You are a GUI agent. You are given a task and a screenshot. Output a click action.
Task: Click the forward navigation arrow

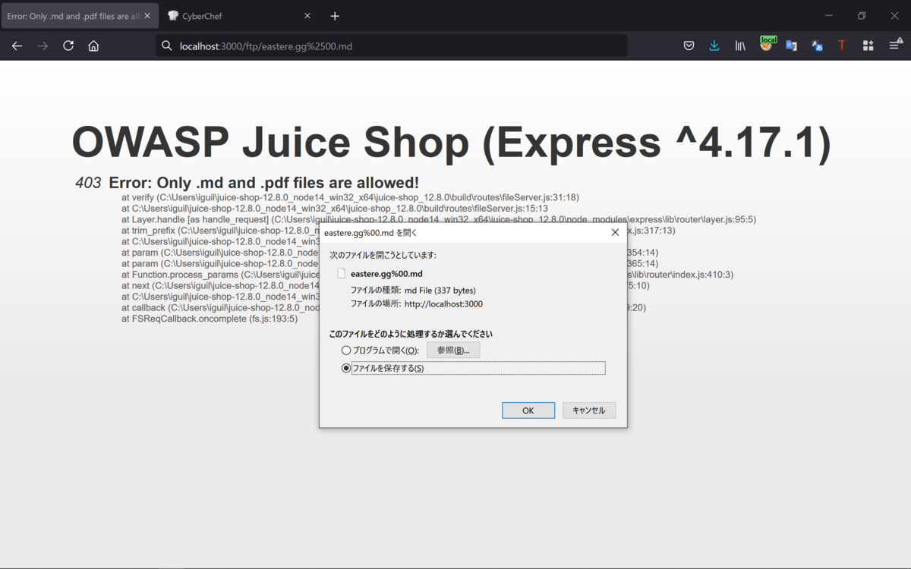pyautogui.click(x=43, y=46)
